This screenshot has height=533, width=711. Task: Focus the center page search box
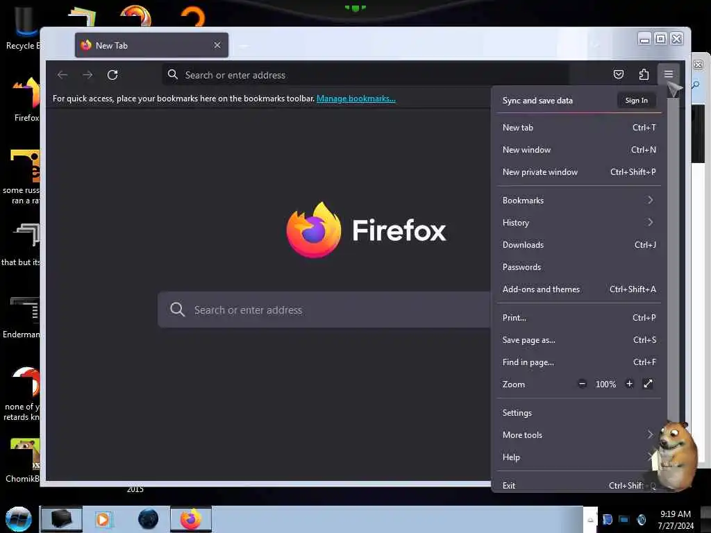(324, 310)
